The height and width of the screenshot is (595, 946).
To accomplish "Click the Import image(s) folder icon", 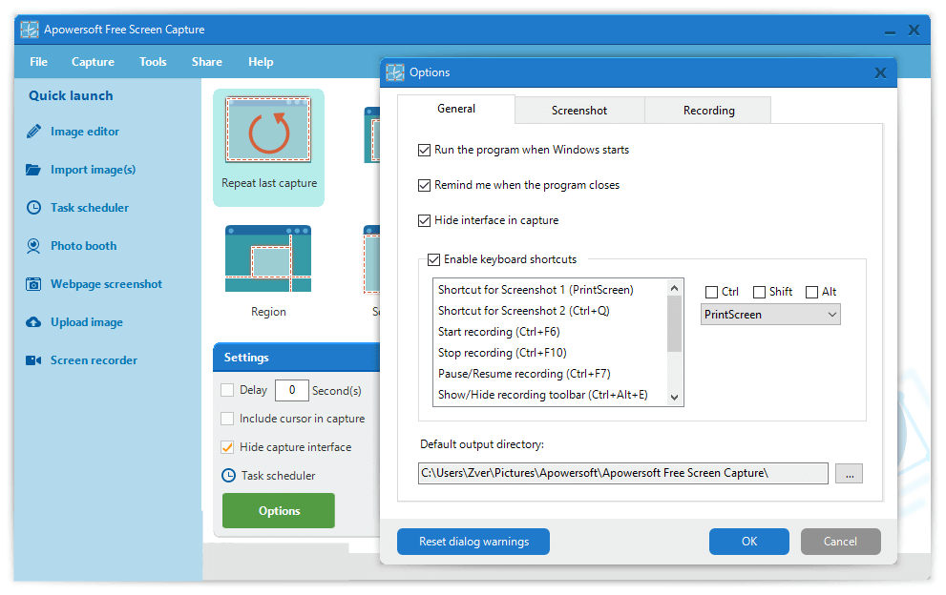I will point(34,170).
